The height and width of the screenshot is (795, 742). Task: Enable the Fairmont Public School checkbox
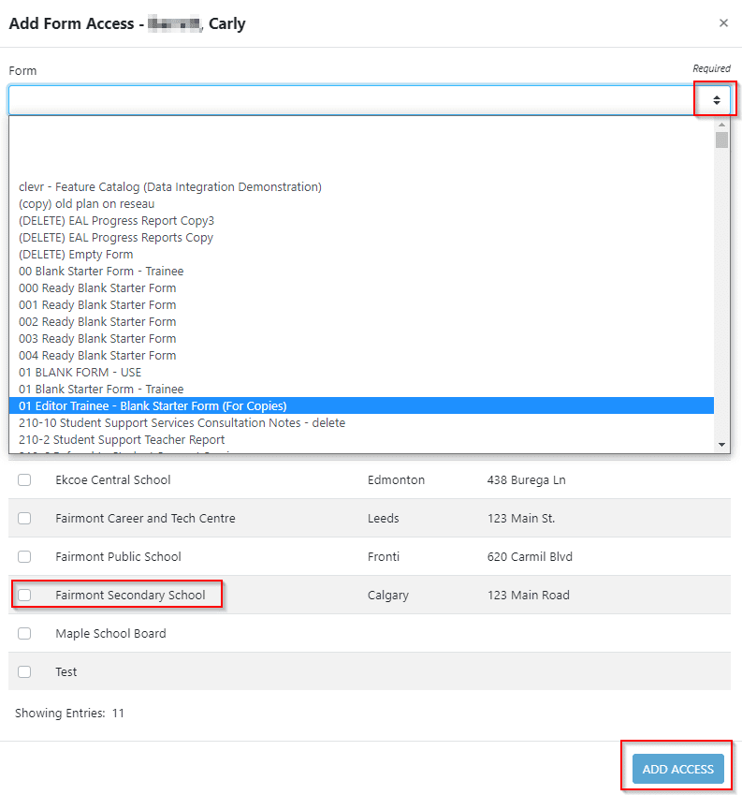coord(24,556)
